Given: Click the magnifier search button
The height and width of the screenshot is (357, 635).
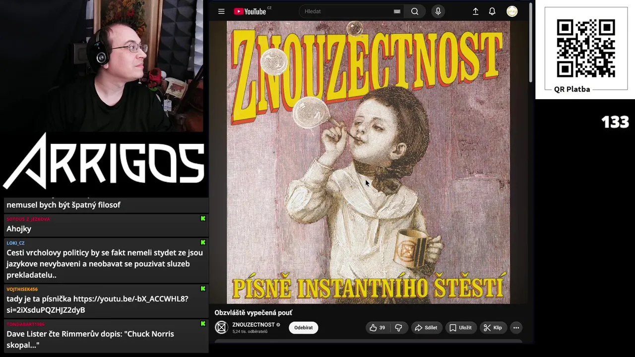Looking at the screenshot, I should click(x=415, y=11).
